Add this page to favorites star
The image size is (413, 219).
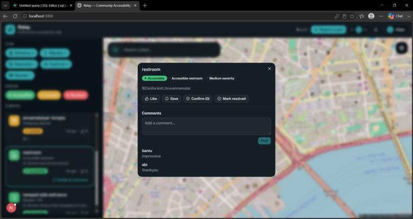point(352,16)
